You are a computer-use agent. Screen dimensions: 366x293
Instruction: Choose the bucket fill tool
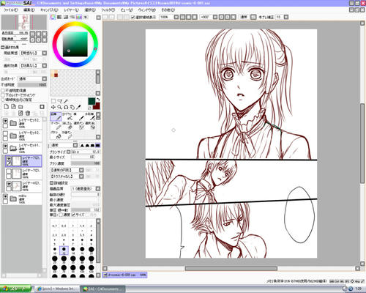click(56, 135)
